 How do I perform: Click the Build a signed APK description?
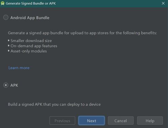pos(54,104)
